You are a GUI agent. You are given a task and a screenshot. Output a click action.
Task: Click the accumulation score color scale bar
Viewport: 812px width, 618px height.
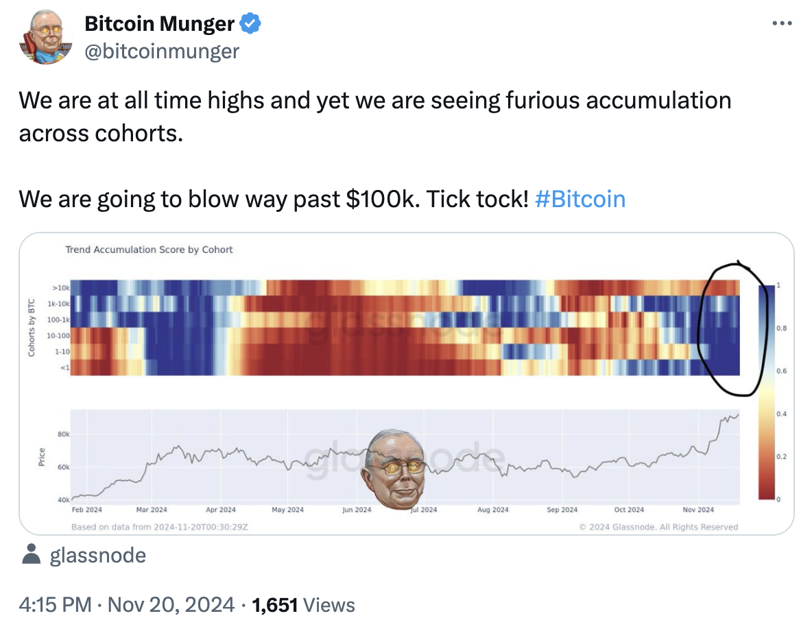click(767, 392)
